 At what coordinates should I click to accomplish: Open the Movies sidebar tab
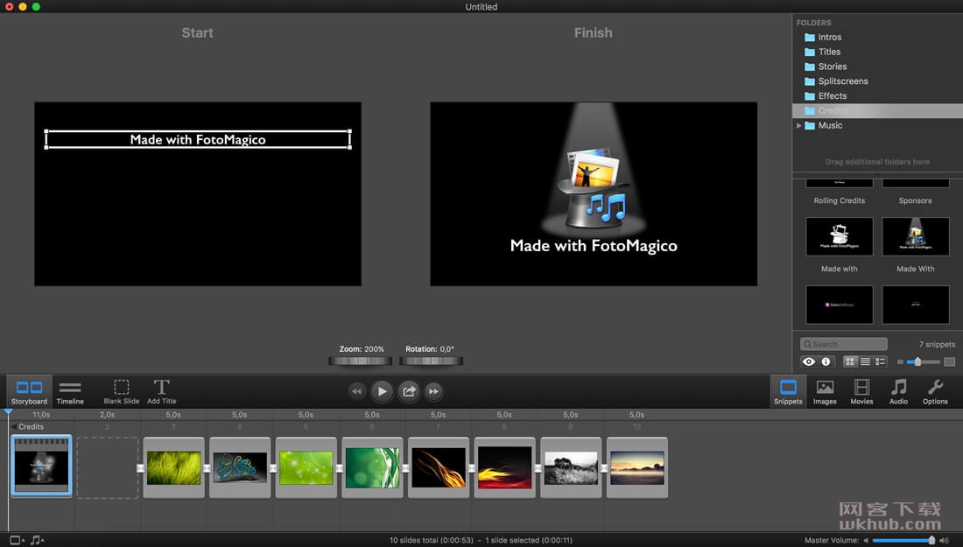pos(861,391)
